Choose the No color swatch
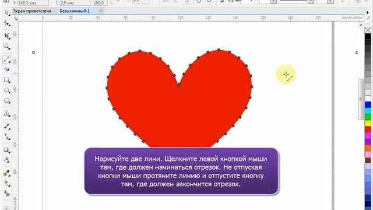 click(x=368, y=30)
